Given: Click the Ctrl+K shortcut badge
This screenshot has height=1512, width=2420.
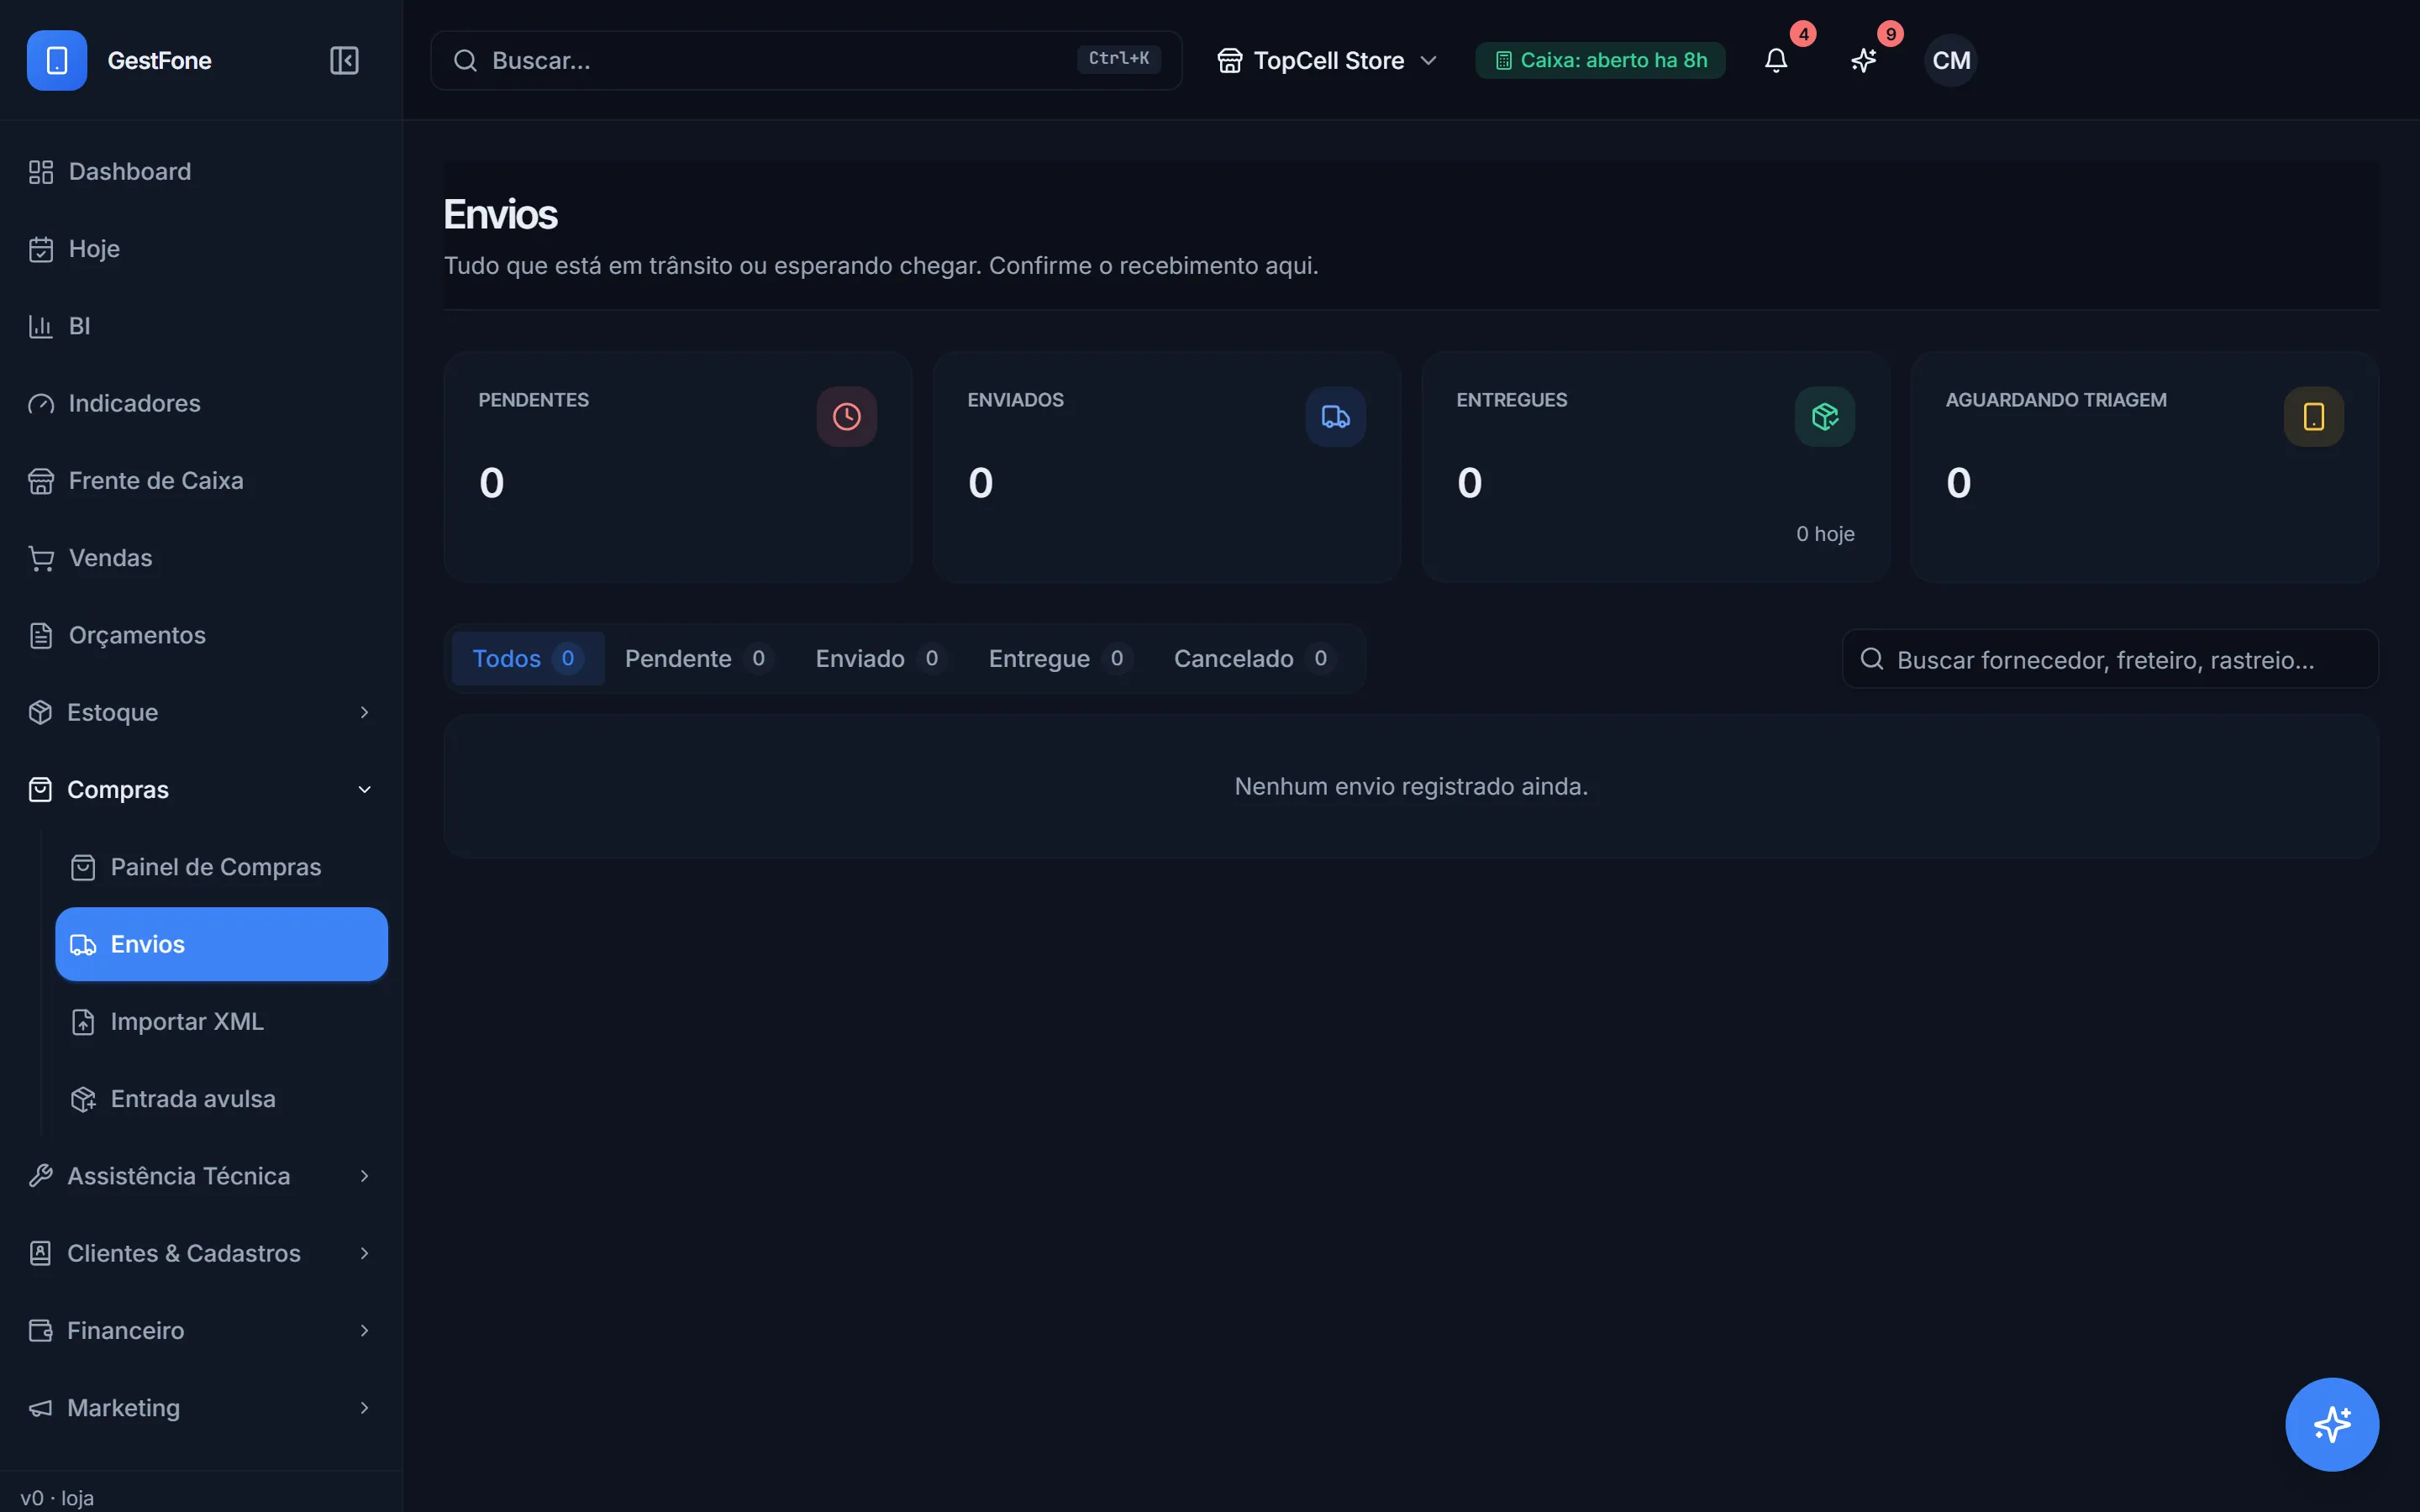Looking at the screenshot, I should tap(1118, 59).
